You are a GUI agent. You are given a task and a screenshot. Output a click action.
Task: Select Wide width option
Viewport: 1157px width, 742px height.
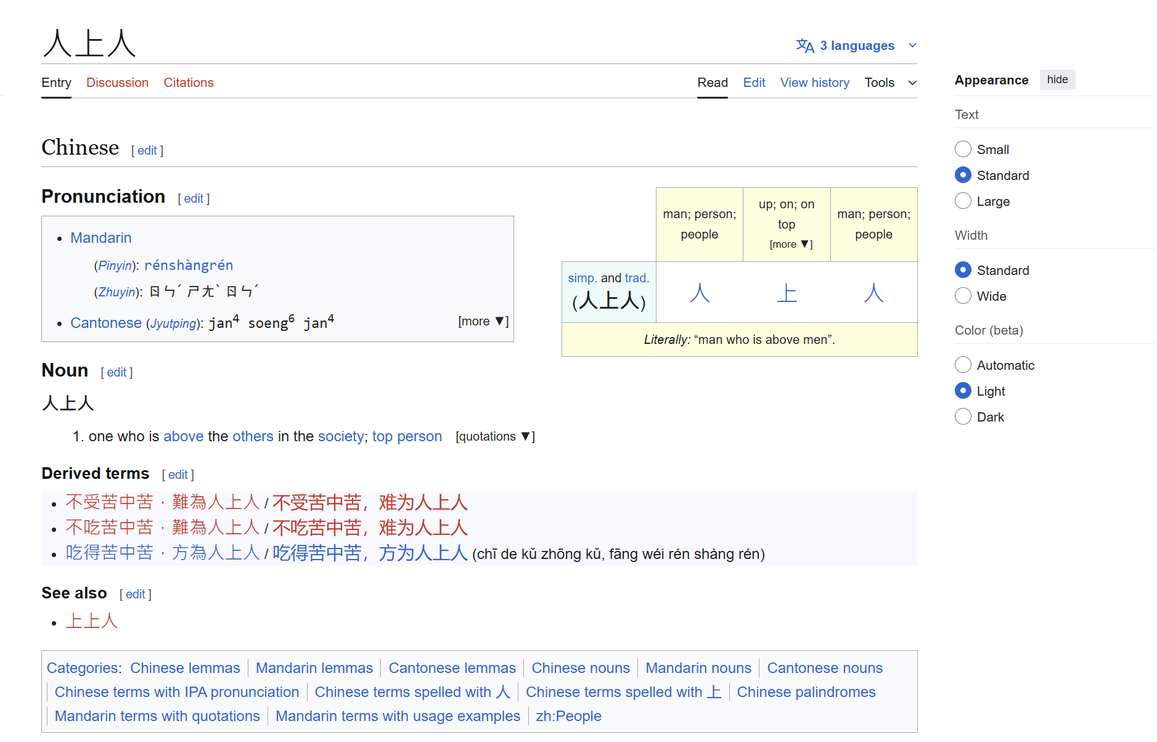pos(963,296)
